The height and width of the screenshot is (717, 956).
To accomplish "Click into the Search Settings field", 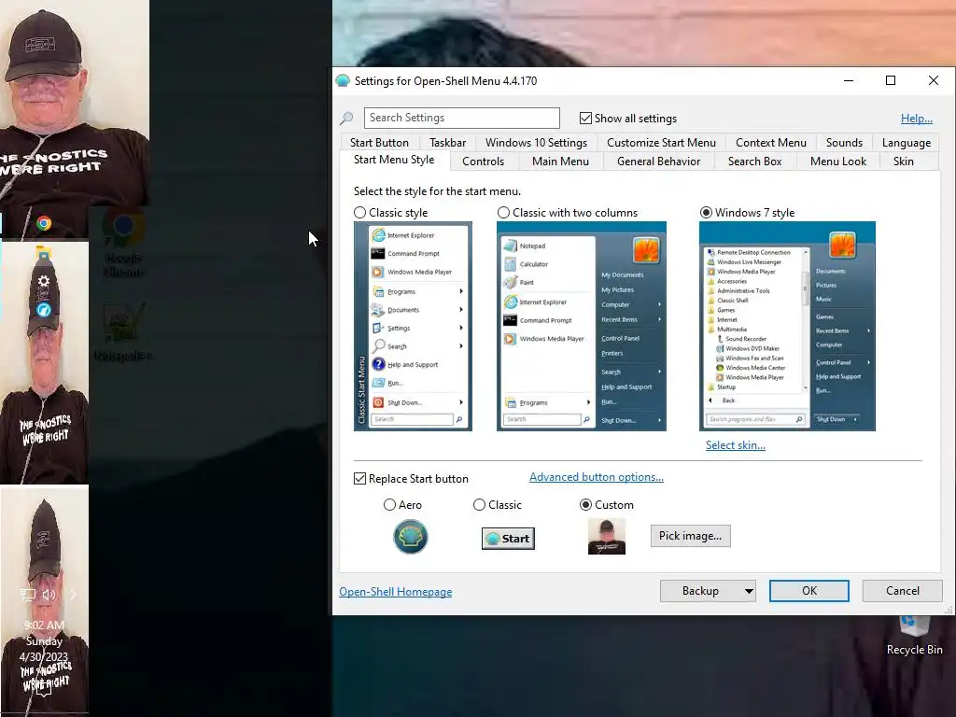I will (461, 118).
